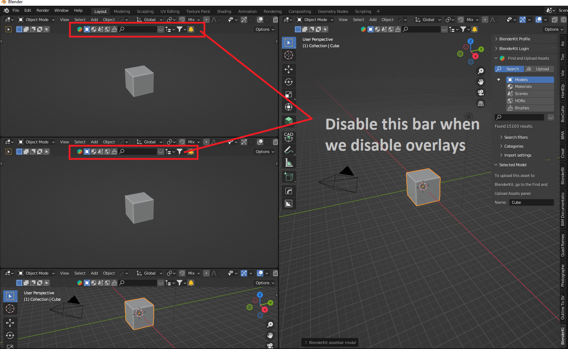Toggle camera view icon in right viewport

click(481, 93)
